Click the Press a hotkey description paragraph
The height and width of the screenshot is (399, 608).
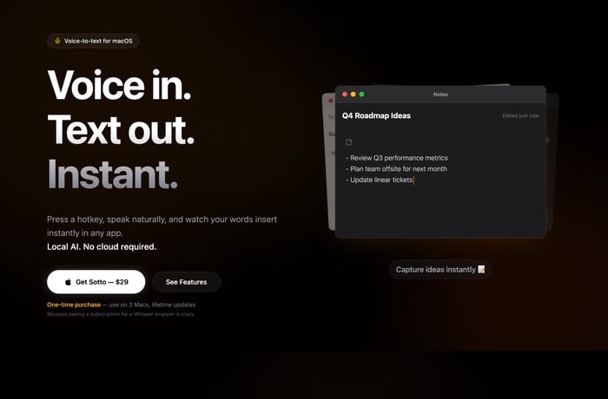pos(162,226)
